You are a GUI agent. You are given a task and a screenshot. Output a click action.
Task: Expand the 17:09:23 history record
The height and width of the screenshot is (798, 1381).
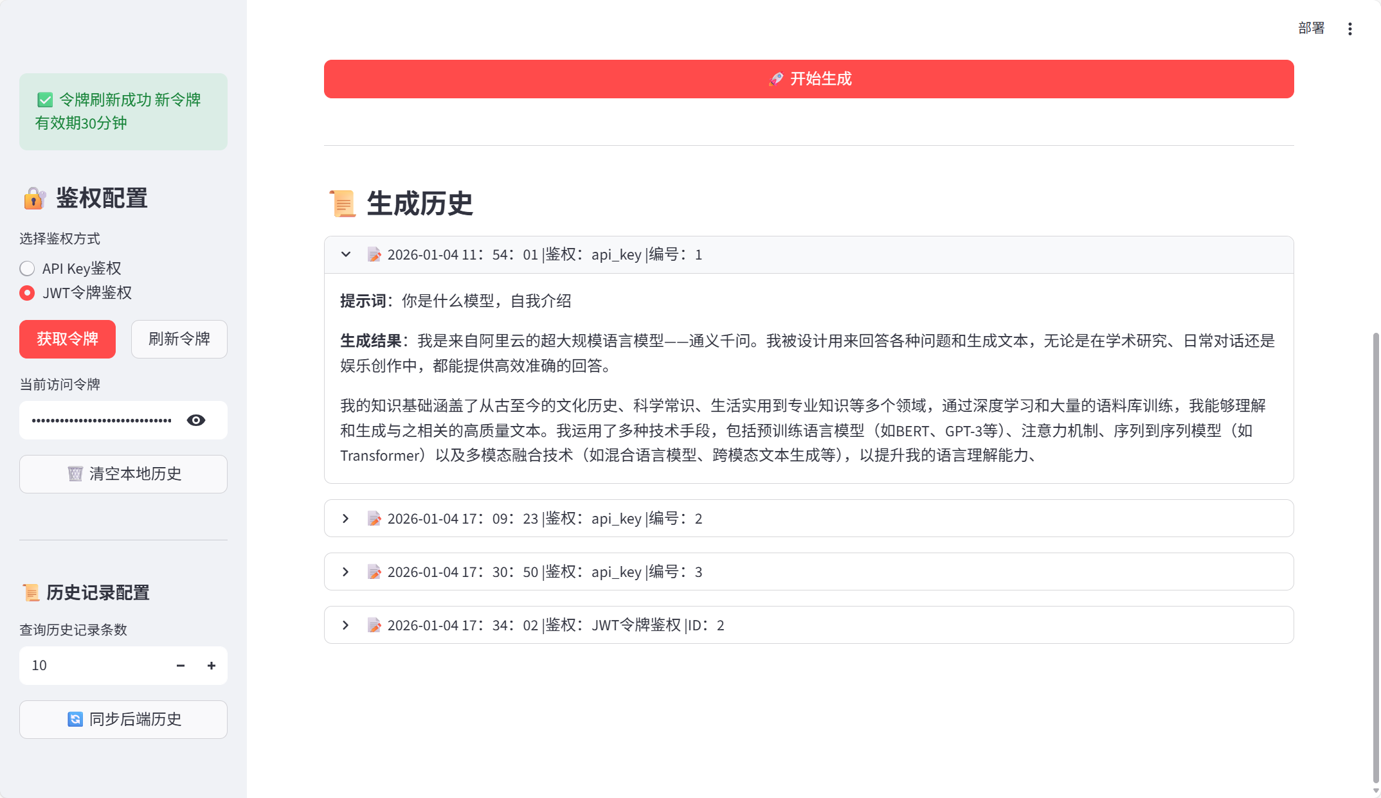(346, 519)
